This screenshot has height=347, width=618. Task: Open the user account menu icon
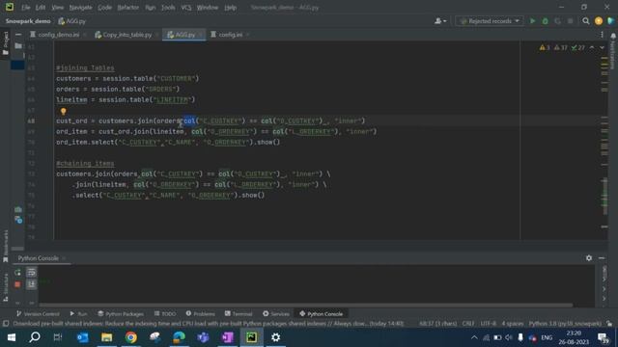440,21
